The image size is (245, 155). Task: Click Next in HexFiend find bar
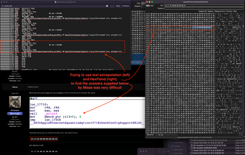[x=235, y=11]
